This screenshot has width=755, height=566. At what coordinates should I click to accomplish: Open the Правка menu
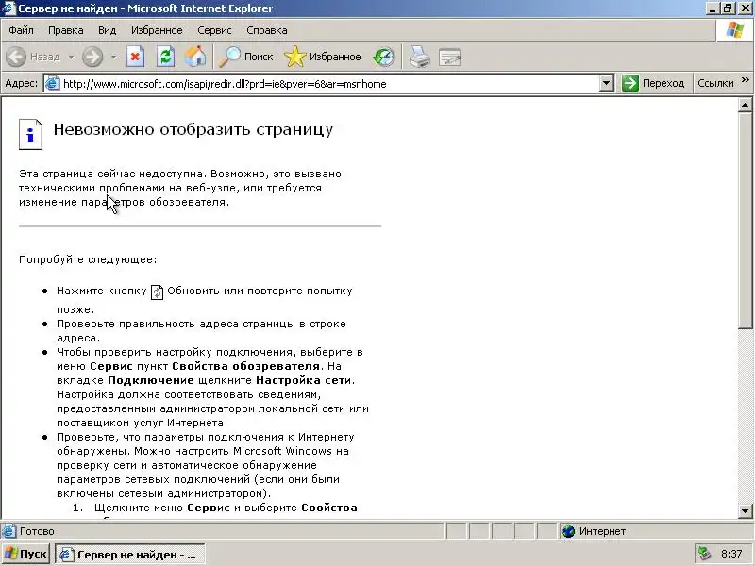(x=66, y=30)
